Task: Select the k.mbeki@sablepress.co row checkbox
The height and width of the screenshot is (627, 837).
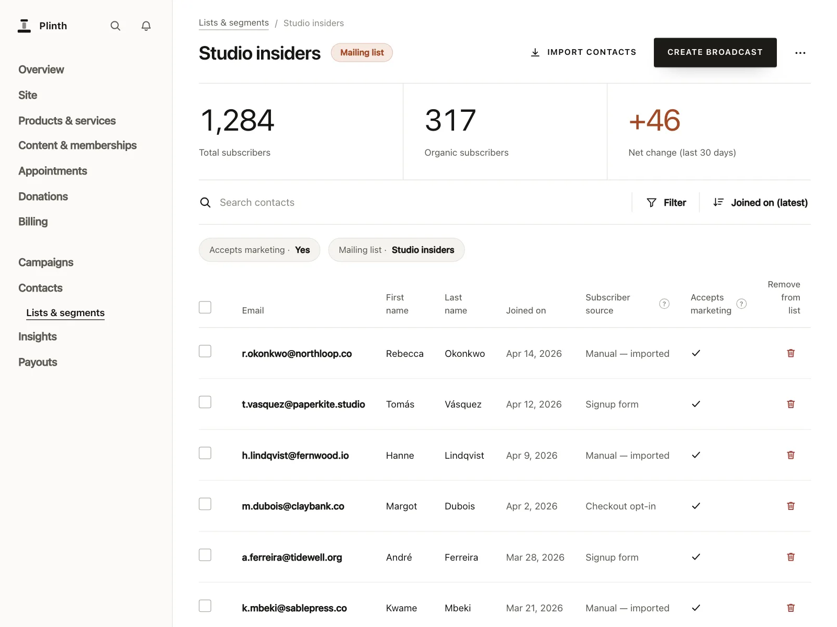Action: (x=205, y=606)
